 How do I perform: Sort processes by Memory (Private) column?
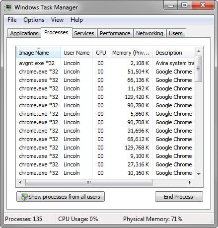[131, 53]
